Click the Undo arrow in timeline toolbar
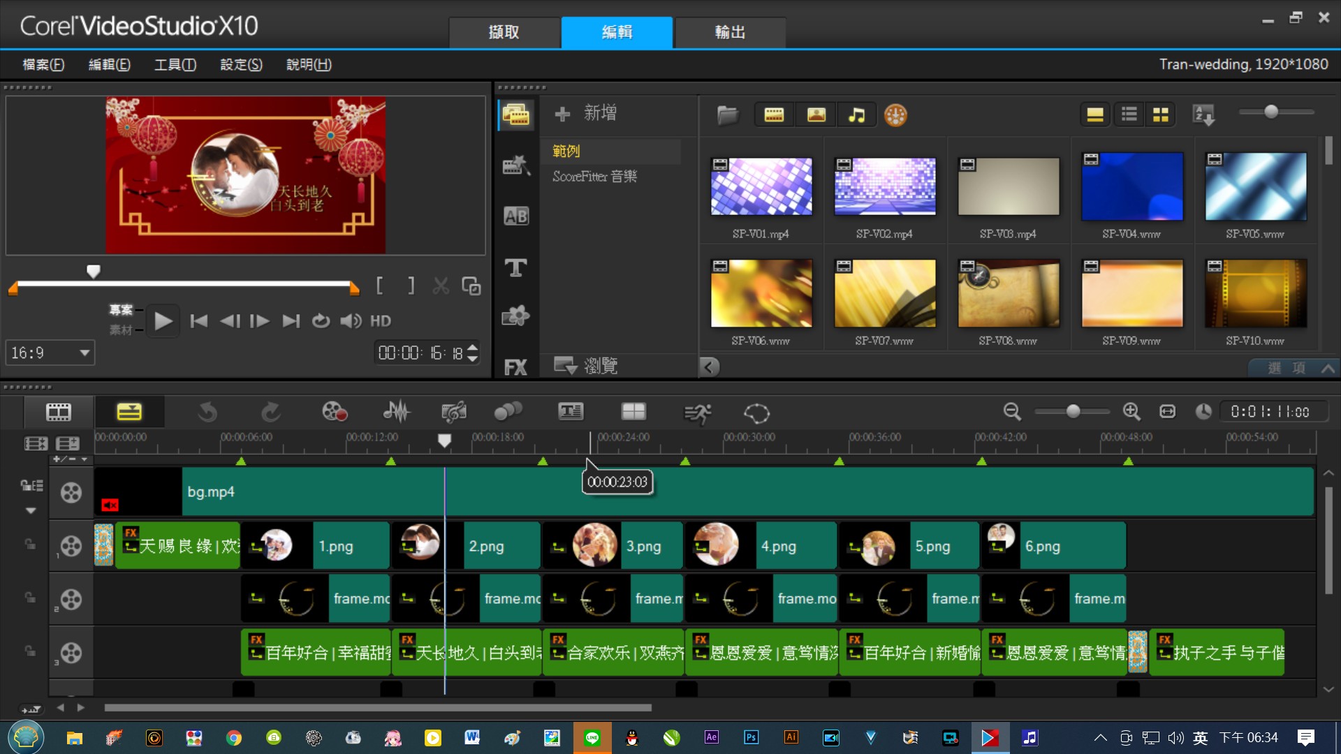Viewport: 1341px width, 754px height. pyautogui.click(x=207, y=413)
